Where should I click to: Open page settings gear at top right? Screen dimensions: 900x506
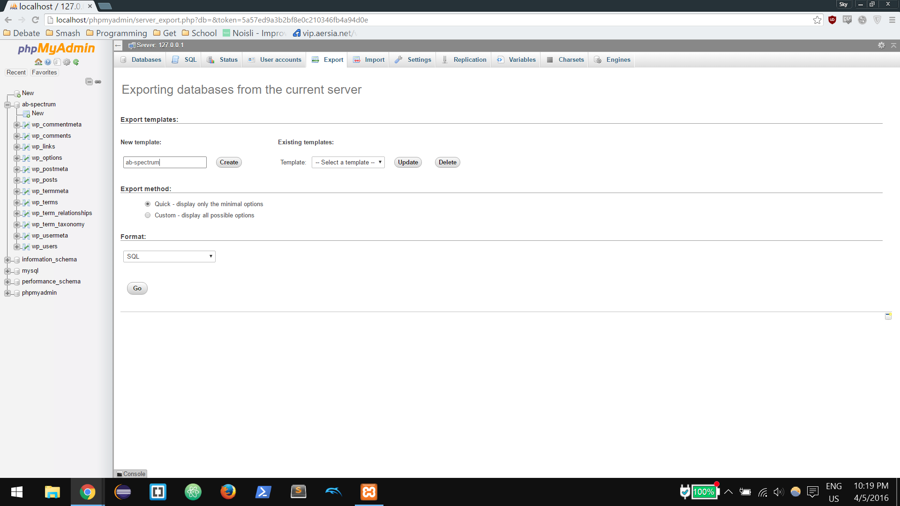point(881,45)
